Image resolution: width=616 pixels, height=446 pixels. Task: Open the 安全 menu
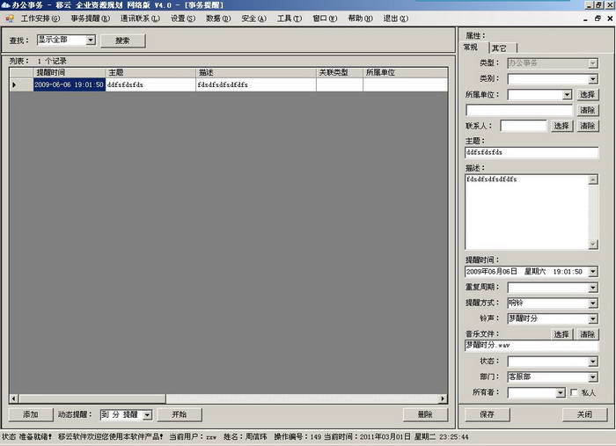(x=253, y=18)
